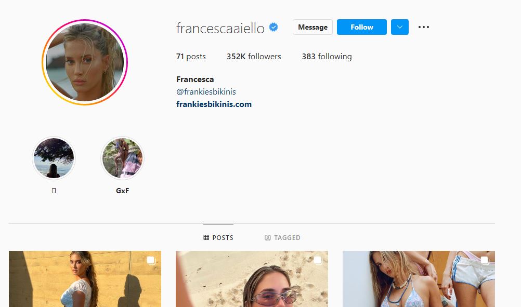Click carousel icon on first post

pos(151,260)
